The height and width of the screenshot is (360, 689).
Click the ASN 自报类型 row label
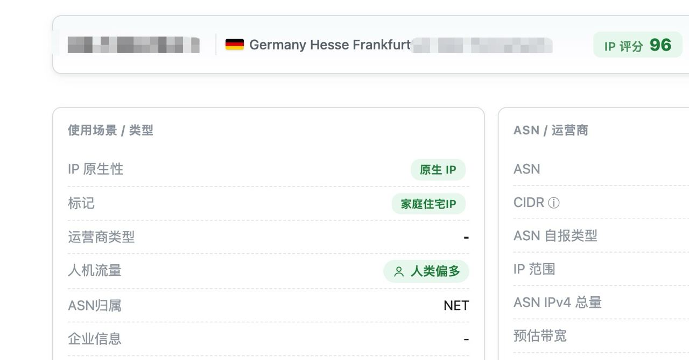[556, 235]
